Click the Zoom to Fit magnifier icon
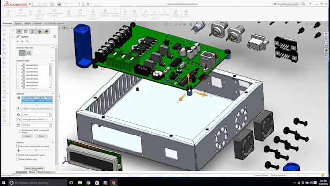Screen dimensions: 330x186 point(166,24)
